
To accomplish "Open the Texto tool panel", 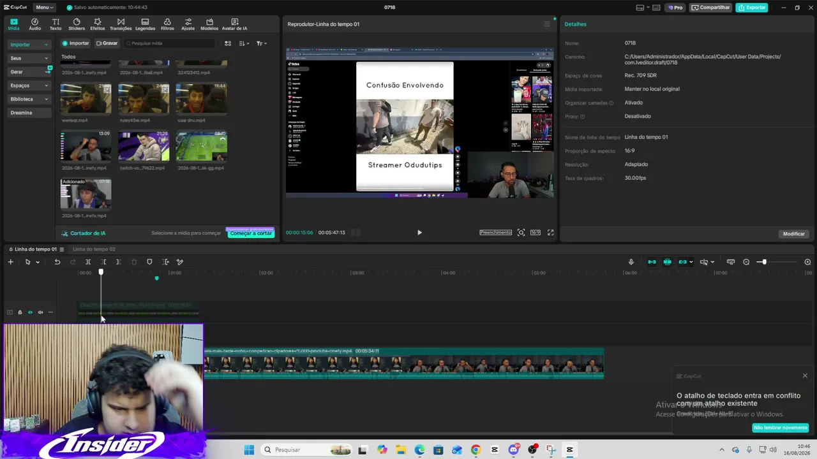I will point(56,24).
